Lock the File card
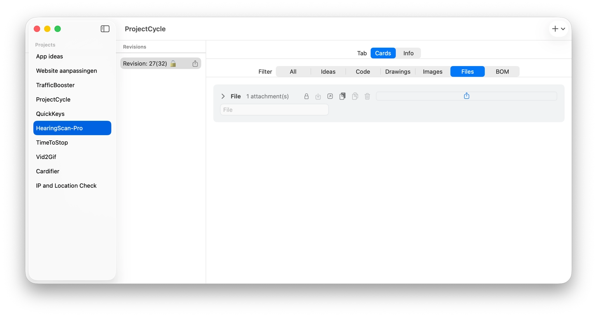Screen dimensions: 597x317 (306, 96)
